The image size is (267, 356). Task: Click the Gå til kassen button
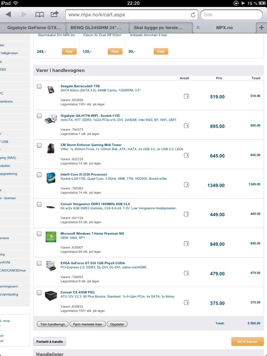click(x=248, y=341)
